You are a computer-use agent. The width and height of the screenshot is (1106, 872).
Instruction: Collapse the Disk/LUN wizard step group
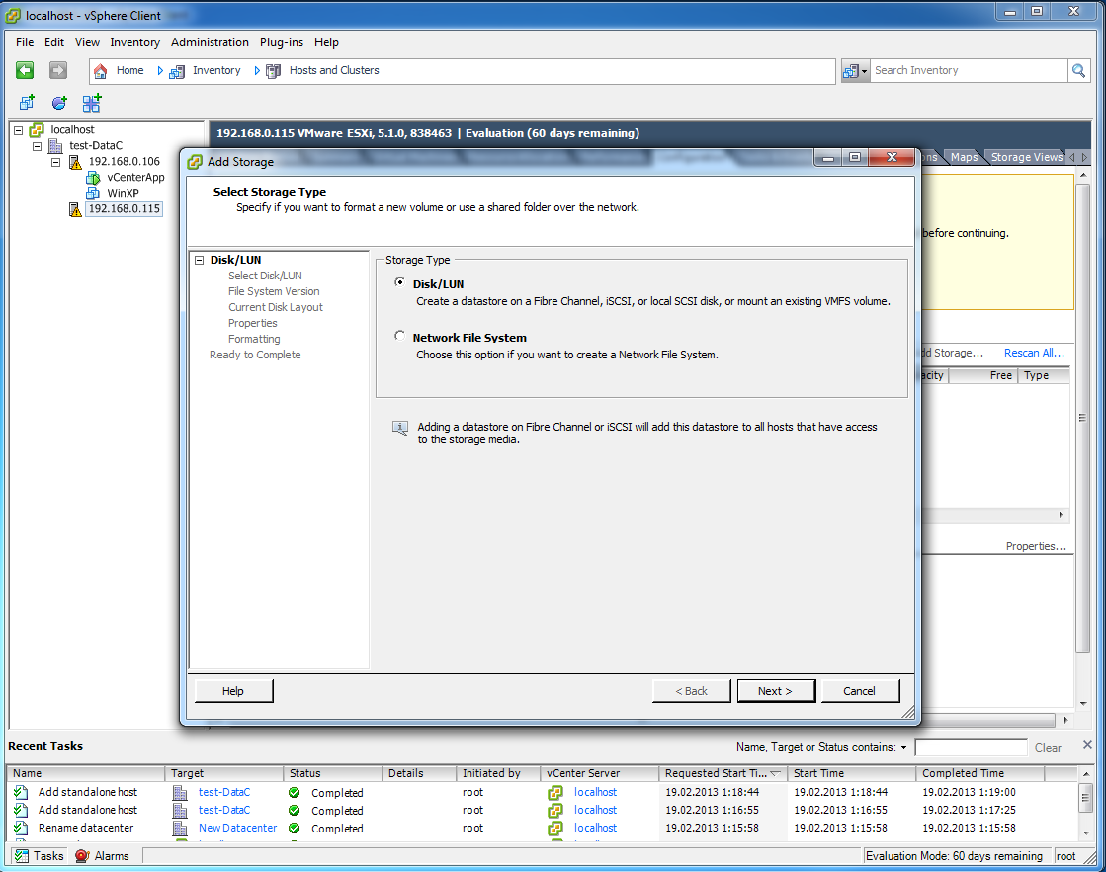click(200, 260)
